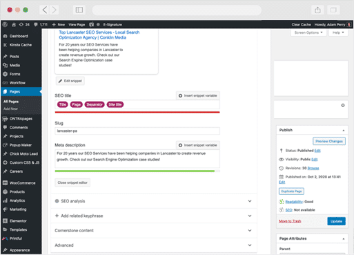Collapse the Page Attributes panel
The height and width of the screenshot is (255, 354).
pos(344,239)
